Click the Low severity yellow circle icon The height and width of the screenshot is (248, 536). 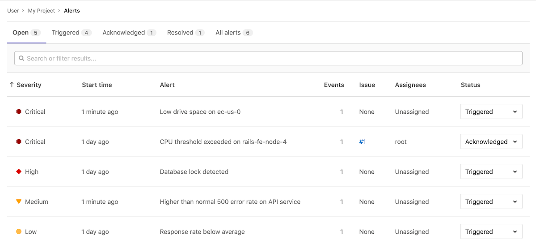(19, 232)
